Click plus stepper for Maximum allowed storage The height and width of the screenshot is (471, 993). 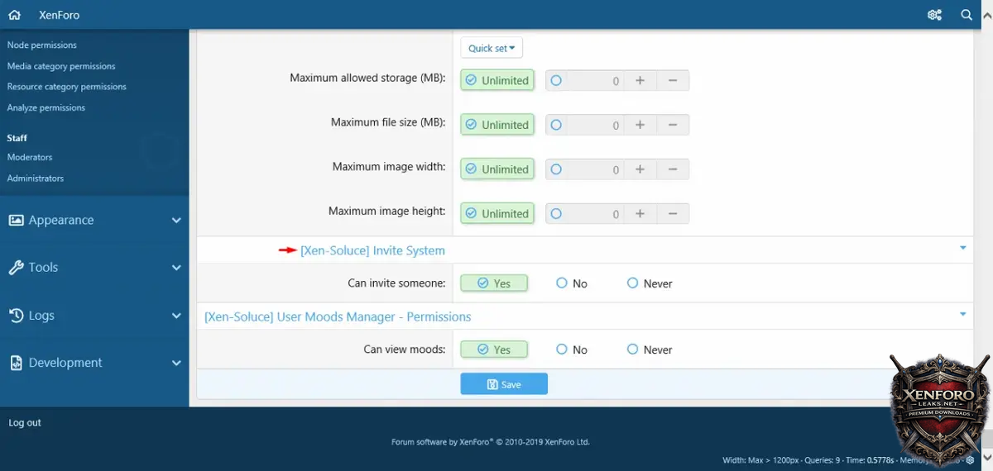640,80
